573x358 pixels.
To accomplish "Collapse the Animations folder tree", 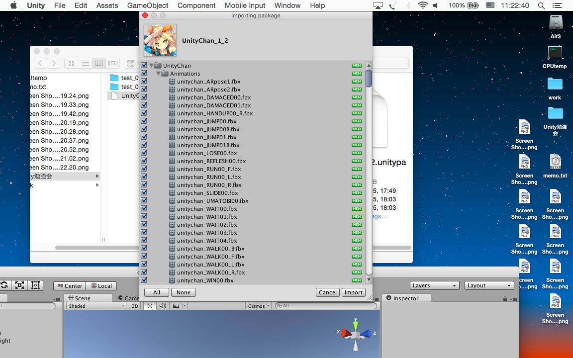I will (x=159, y=74).
